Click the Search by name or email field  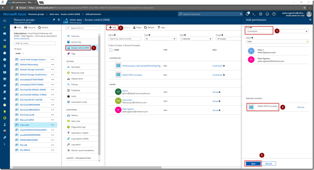point(125,39)
